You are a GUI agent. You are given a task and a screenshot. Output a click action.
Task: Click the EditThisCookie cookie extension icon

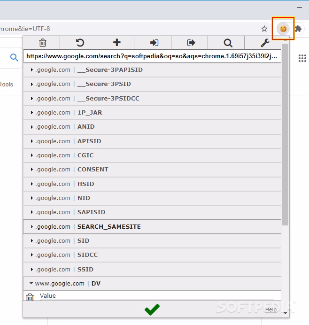click(283, 29)
